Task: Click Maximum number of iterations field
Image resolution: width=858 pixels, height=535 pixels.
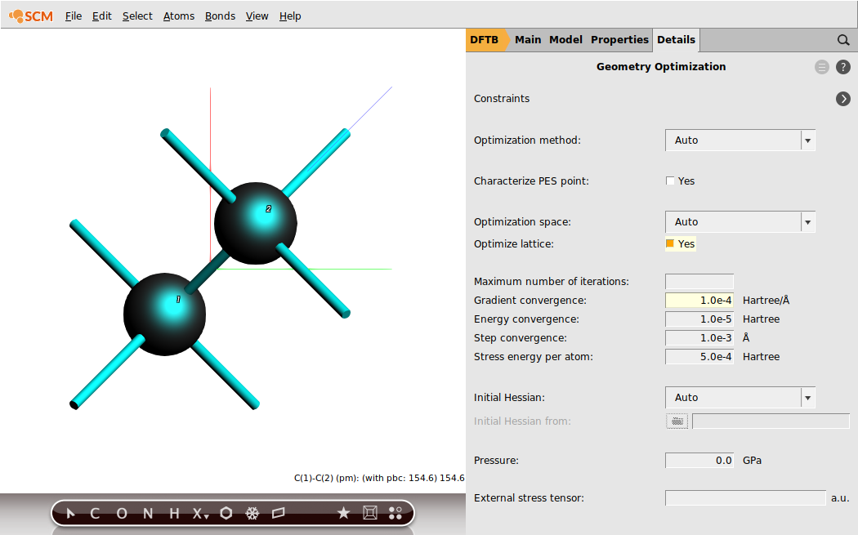Action: tap(699, 282)
